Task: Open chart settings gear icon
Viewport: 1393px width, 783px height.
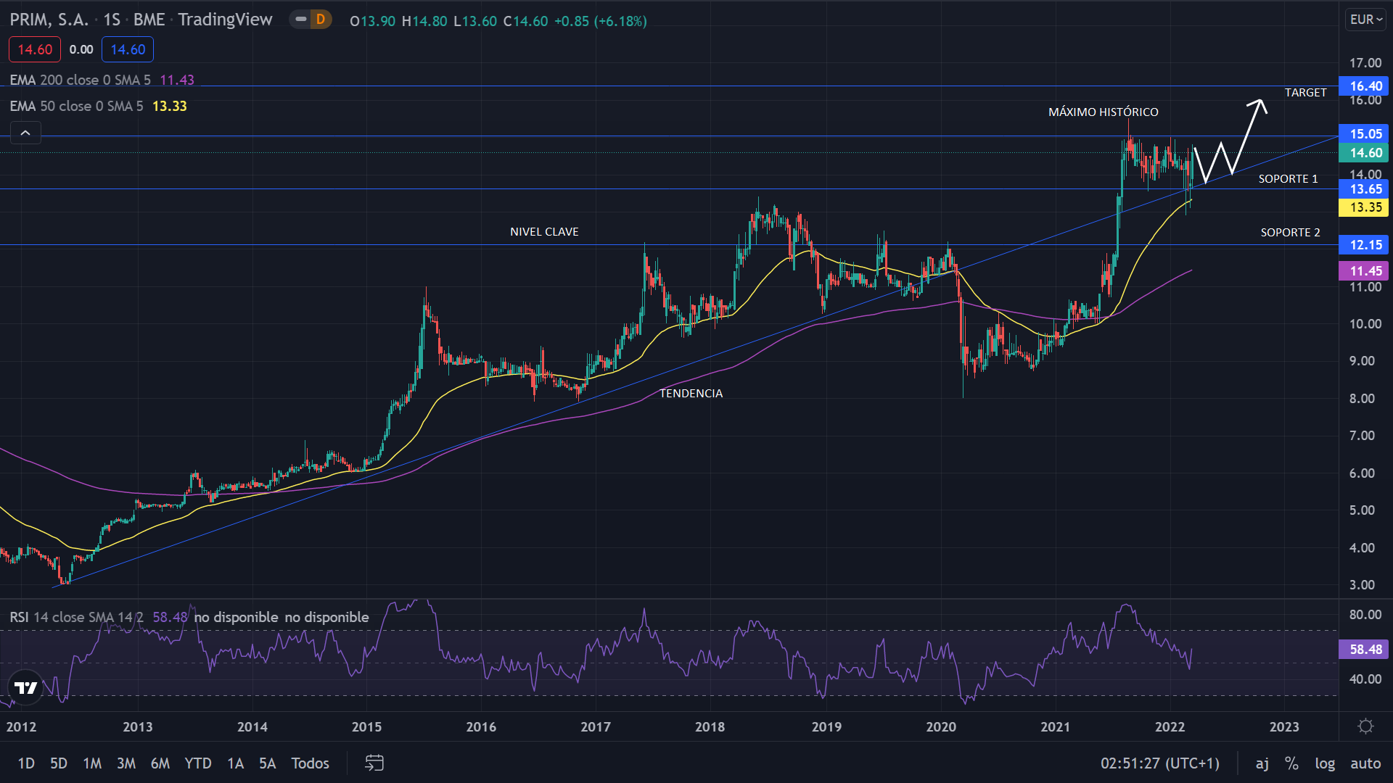Action: [x=1365, y=726]
